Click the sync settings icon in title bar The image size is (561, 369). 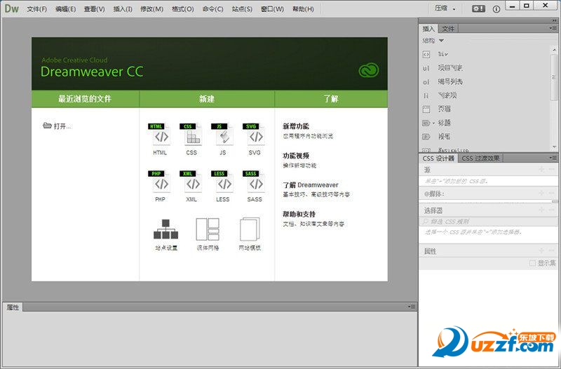pyautogui.click(x=478, y=9)
